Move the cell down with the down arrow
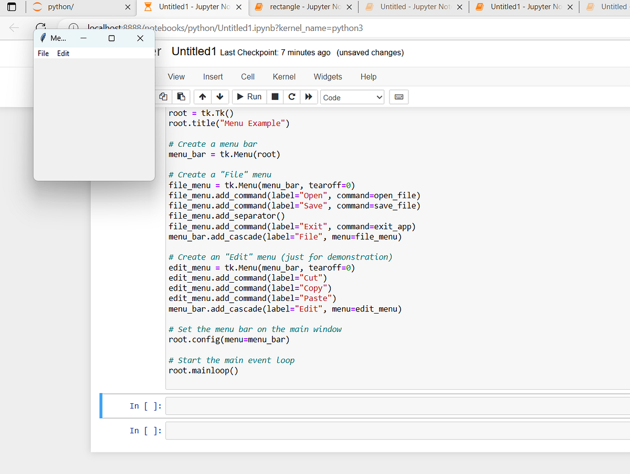This screenshot has width=630, height=474. pos(219,97)
